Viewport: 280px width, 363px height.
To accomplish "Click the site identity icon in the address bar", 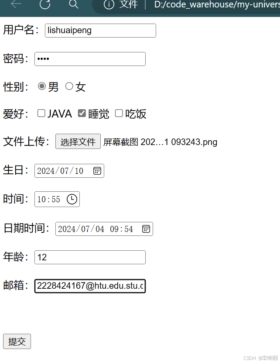I will (x=107, y=5).
